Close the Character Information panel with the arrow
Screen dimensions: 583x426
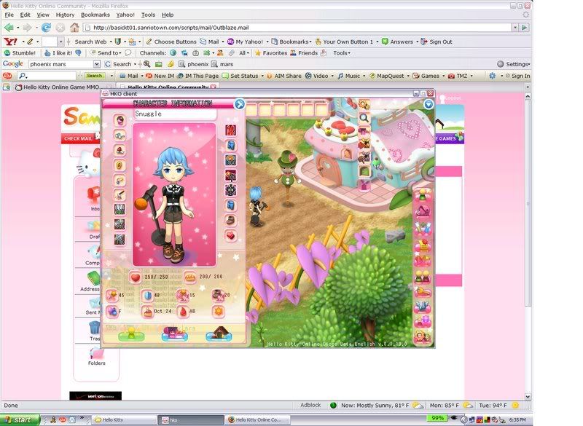pyautogui.click(x=240, y=104)
